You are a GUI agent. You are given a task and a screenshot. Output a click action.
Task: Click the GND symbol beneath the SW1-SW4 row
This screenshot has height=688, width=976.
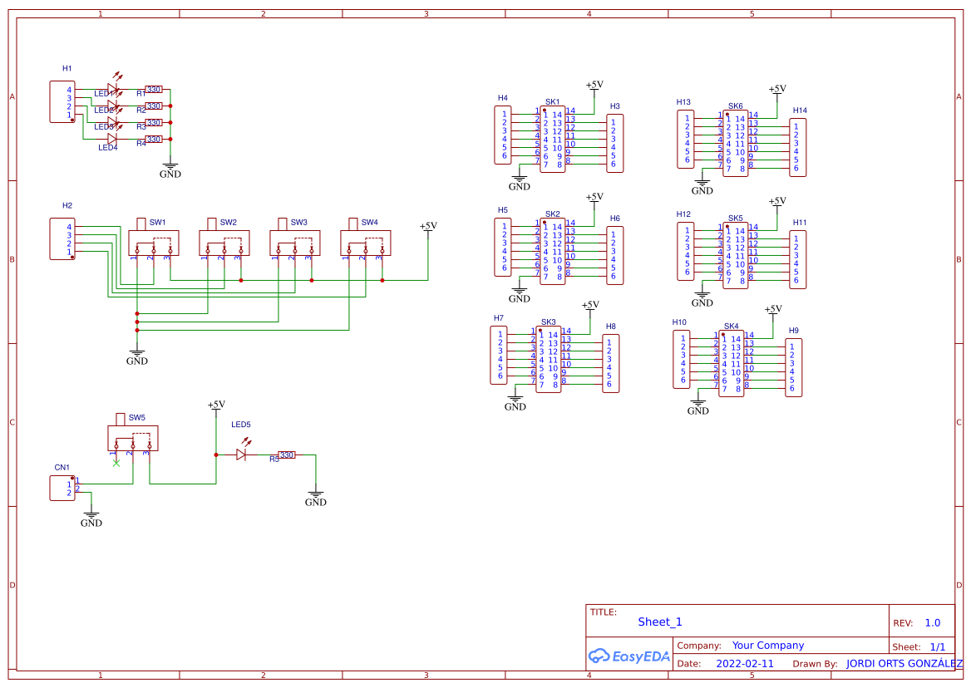(137, 353)
